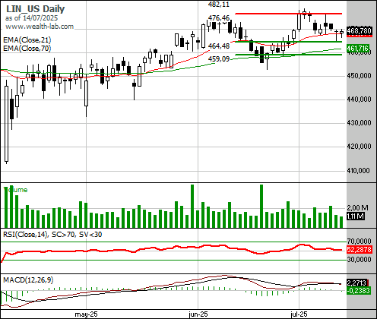Click the RSI 30,0000 level label
377x319 pixels.
(359, 260)
